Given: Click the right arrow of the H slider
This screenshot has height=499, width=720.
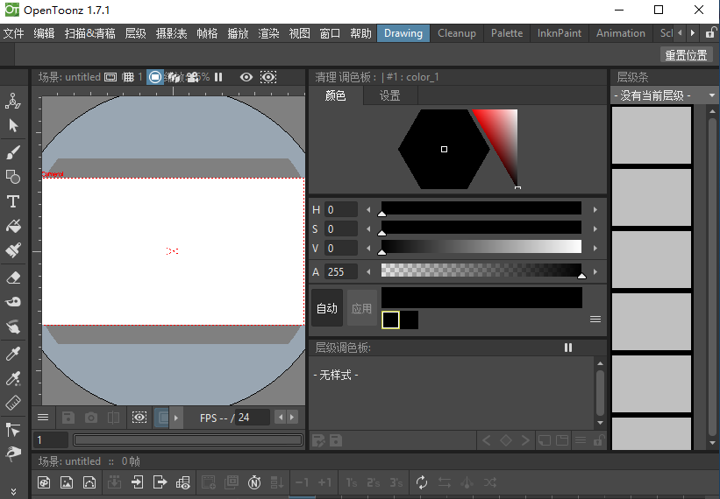Looking at the screenshot, I should (x=595, y=210).
